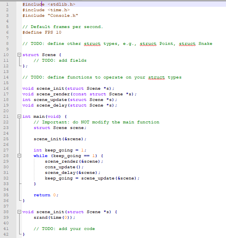
Task: Click the text '#include <stdlib.h>'
Action: pyautogui.click(x=49, y=4)
